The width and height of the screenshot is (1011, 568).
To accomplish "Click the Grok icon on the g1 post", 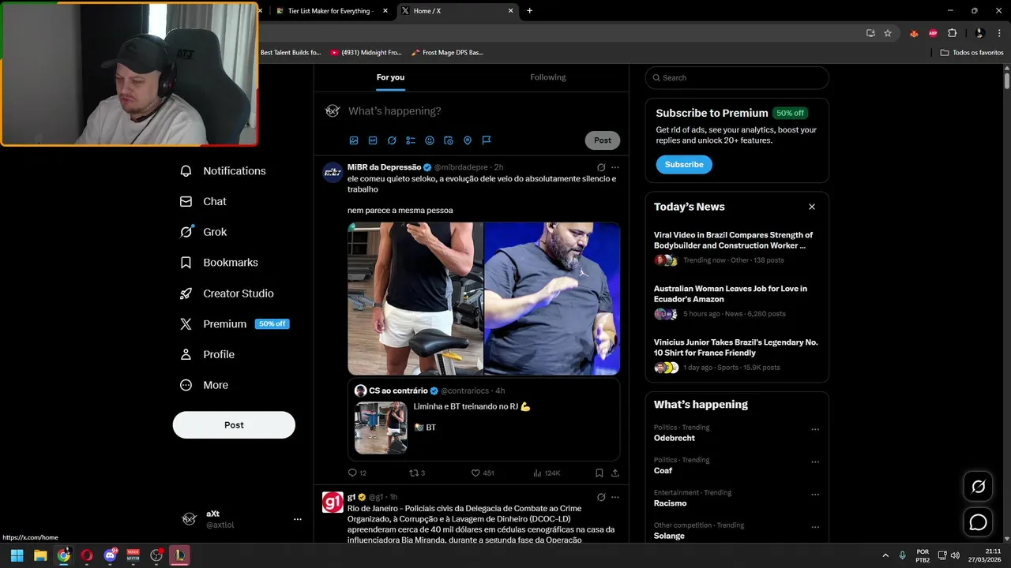I will (x=601, y=497).
